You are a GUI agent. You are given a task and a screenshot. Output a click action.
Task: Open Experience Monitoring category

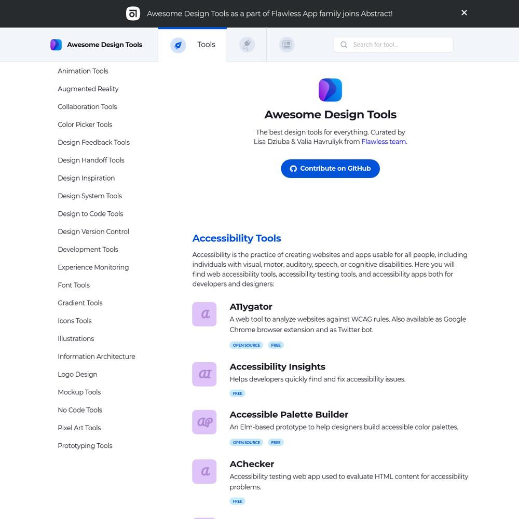click(x=93, y=268)
